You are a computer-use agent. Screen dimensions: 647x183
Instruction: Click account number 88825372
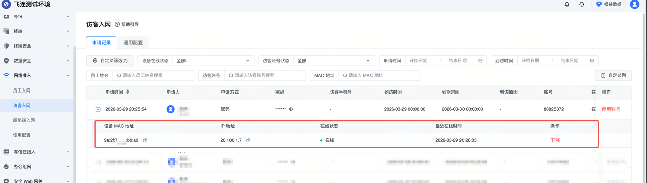(553, 109)
